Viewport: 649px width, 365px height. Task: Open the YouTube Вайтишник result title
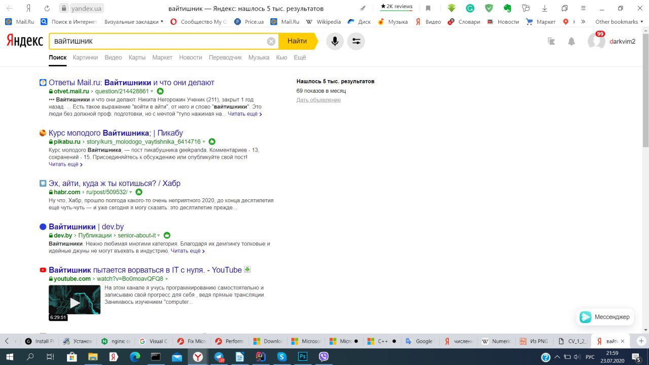pos(145,270)
